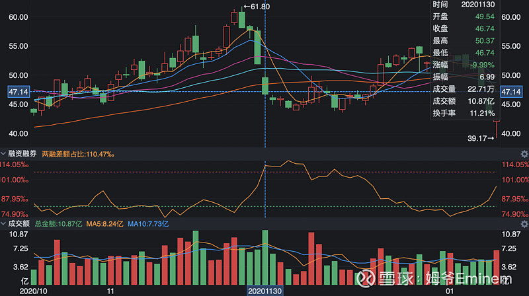Click the MA10:7.73亿 legend label
529x296 pixels.
click(149, 225)
